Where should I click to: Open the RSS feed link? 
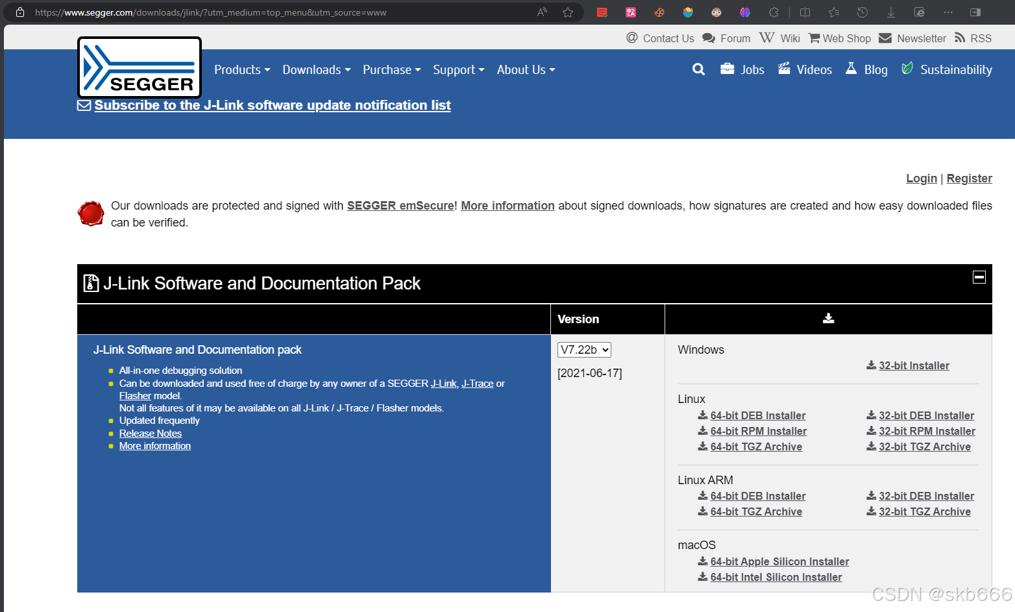tap(973, 38)
